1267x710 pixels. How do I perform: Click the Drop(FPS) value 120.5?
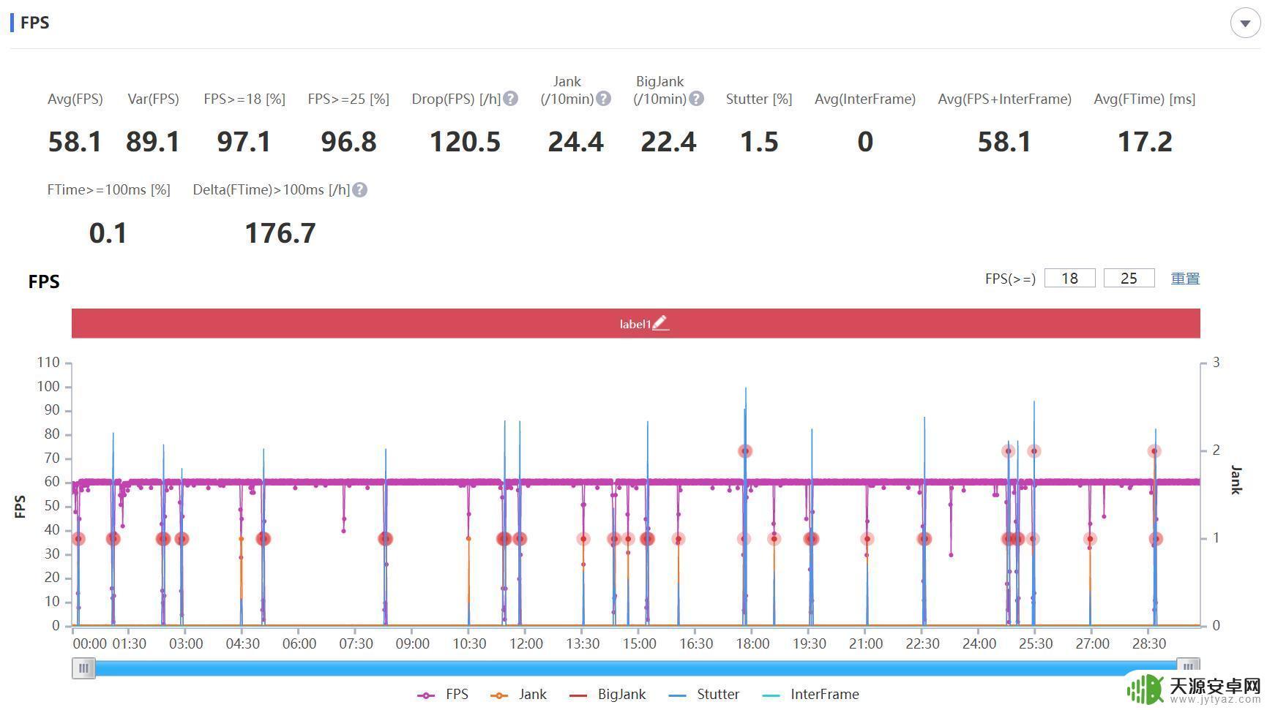point(465,142)
